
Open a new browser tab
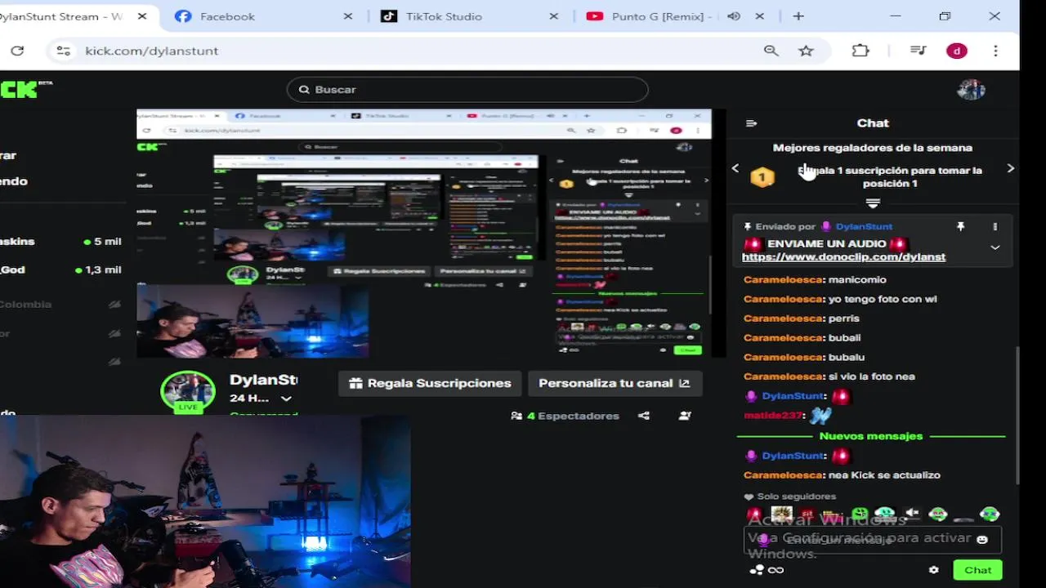[798, 16]
